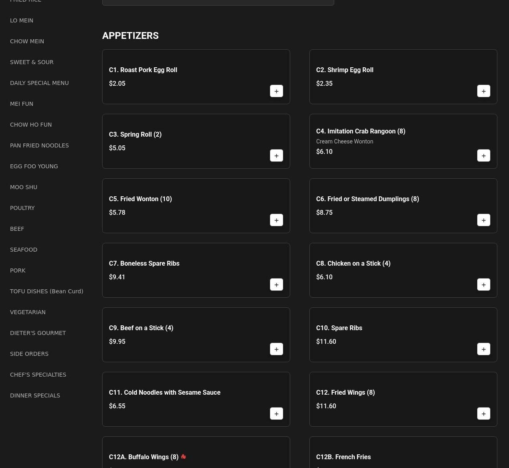
Task: Select C12. Fried Wings (8) item name
Action: [345, 392]
